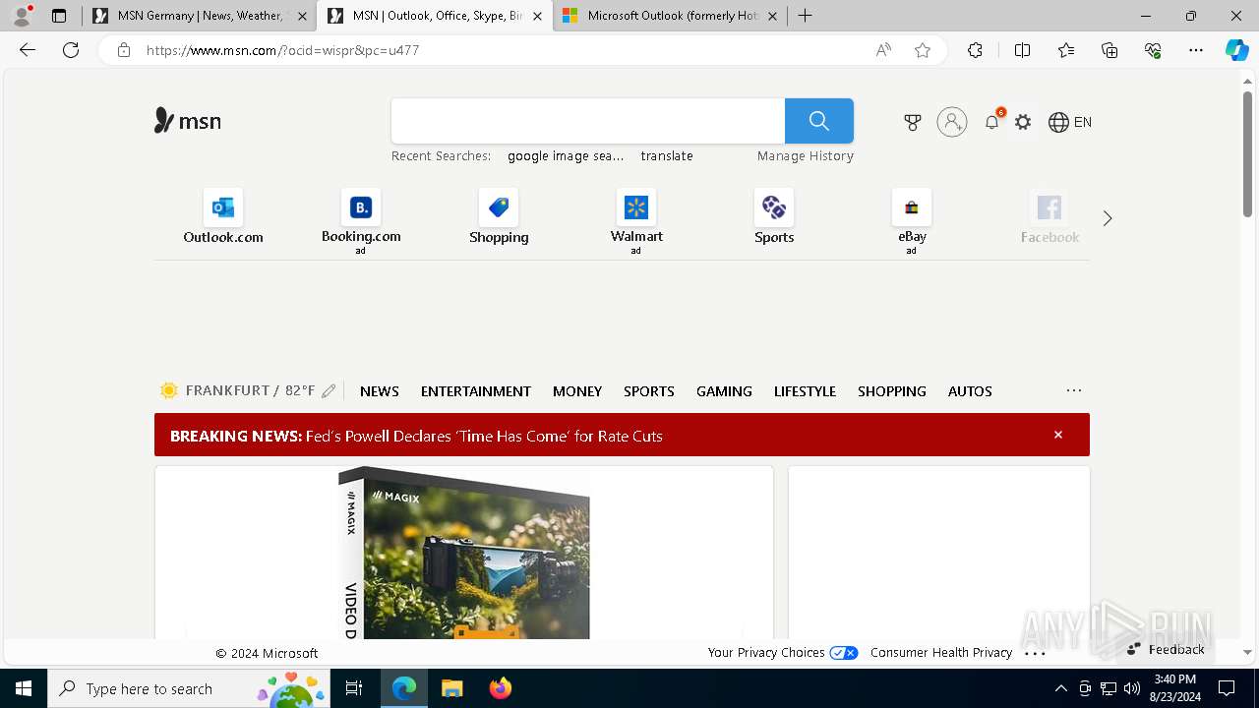Screen dimensions: 1259x708
Task: Open the Shopping shortcut tile
Action: pos(499,217)
